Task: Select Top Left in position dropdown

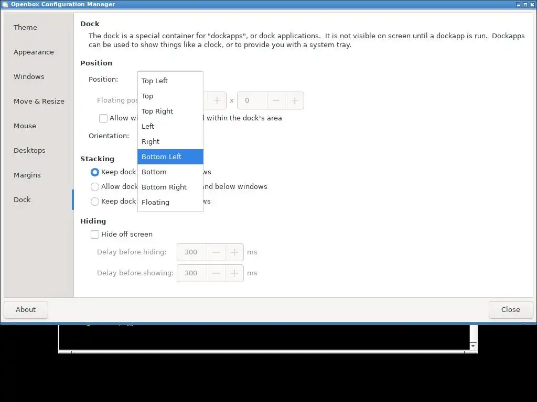Action: click(x=170, y=81)
